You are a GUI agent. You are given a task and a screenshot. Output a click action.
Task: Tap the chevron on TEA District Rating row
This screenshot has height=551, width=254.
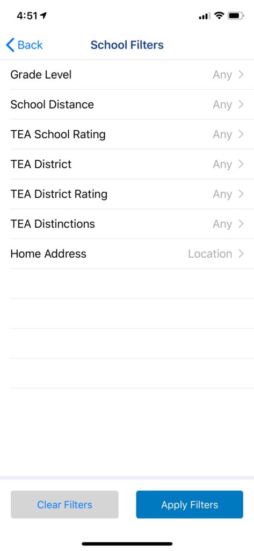[x=241, y=194]
